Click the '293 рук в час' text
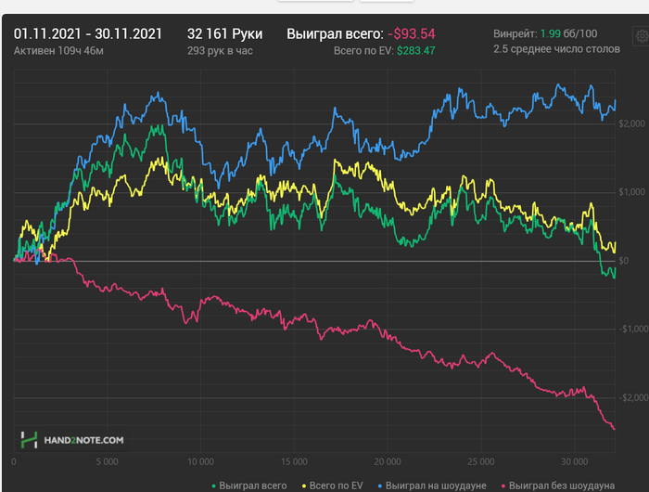Image resolution: width=649 pixels, height=492 pixels. point(220,50)
